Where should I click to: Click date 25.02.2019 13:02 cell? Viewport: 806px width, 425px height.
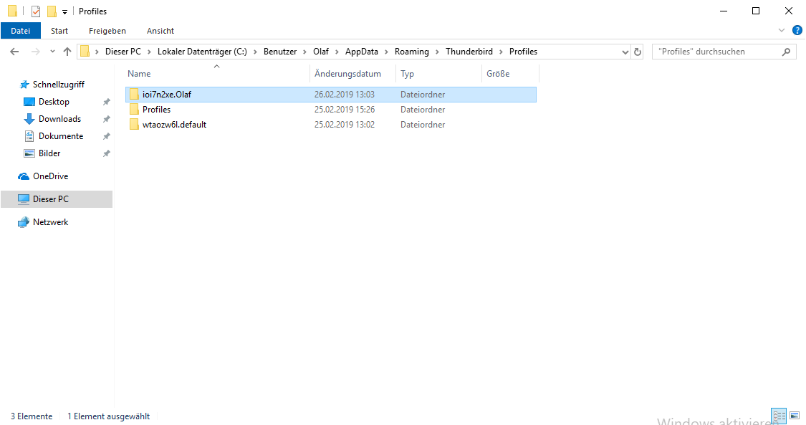pyautogui.click(x=345, y=125)
